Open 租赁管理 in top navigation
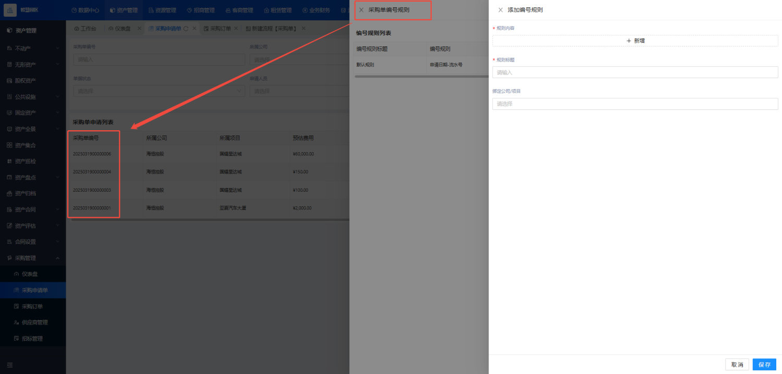Viewport: 782px width, 374px height. pos(277,10)
